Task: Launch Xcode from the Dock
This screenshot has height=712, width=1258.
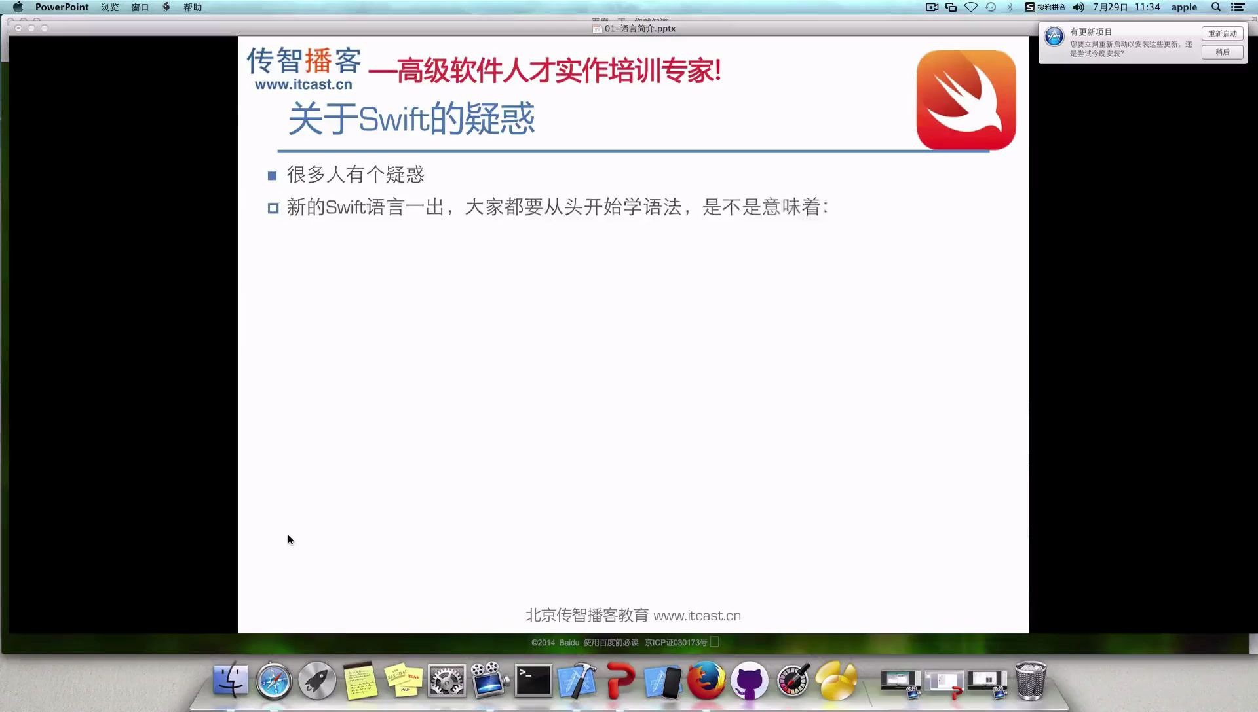Action: 577,681
